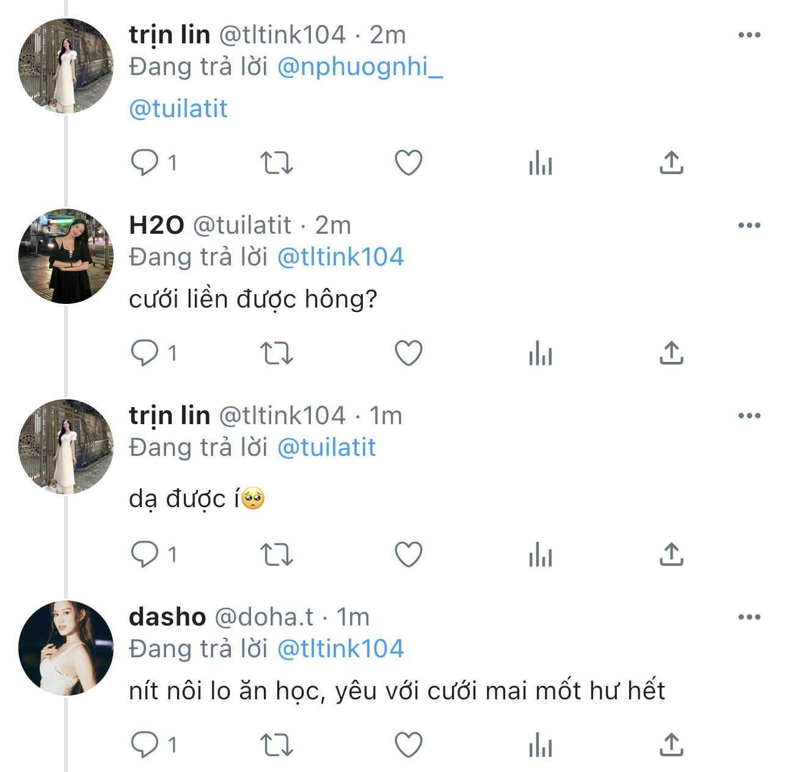
Task: Share dasho's tweet
Action: pyautogui.click(x=671, y=745)
